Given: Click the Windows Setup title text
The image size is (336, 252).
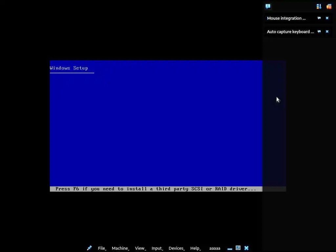Looking at the screenshot, I should click(69, 68).
